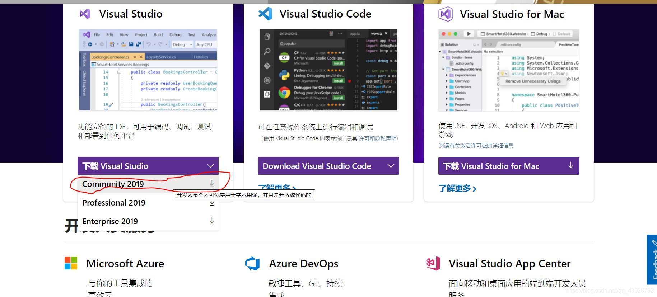Click the Azure DevOps logo icon
Screen dimensions: 657x297
(x=252, y=264)
